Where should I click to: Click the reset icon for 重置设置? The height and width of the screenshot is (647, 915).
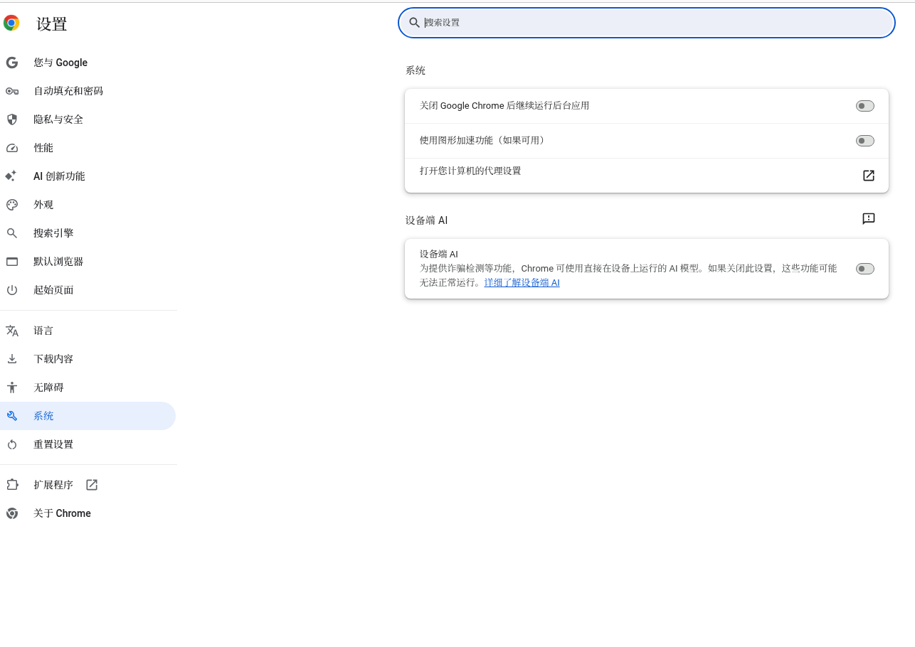click(11, 444)
